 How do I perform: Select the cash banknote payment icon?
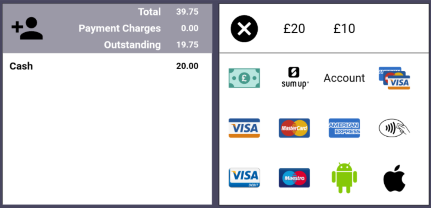pyautogui.click(x=244, y=78)
